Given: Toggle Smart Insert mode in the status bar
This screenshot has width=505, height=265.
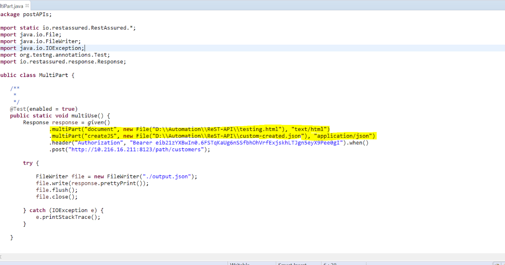Looking at the screenshot, I should pyautogui.click(x=292, y=264).
